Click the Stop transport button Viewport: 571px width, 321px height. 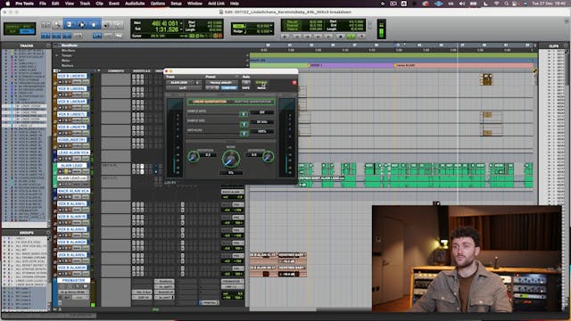[341, 37]
